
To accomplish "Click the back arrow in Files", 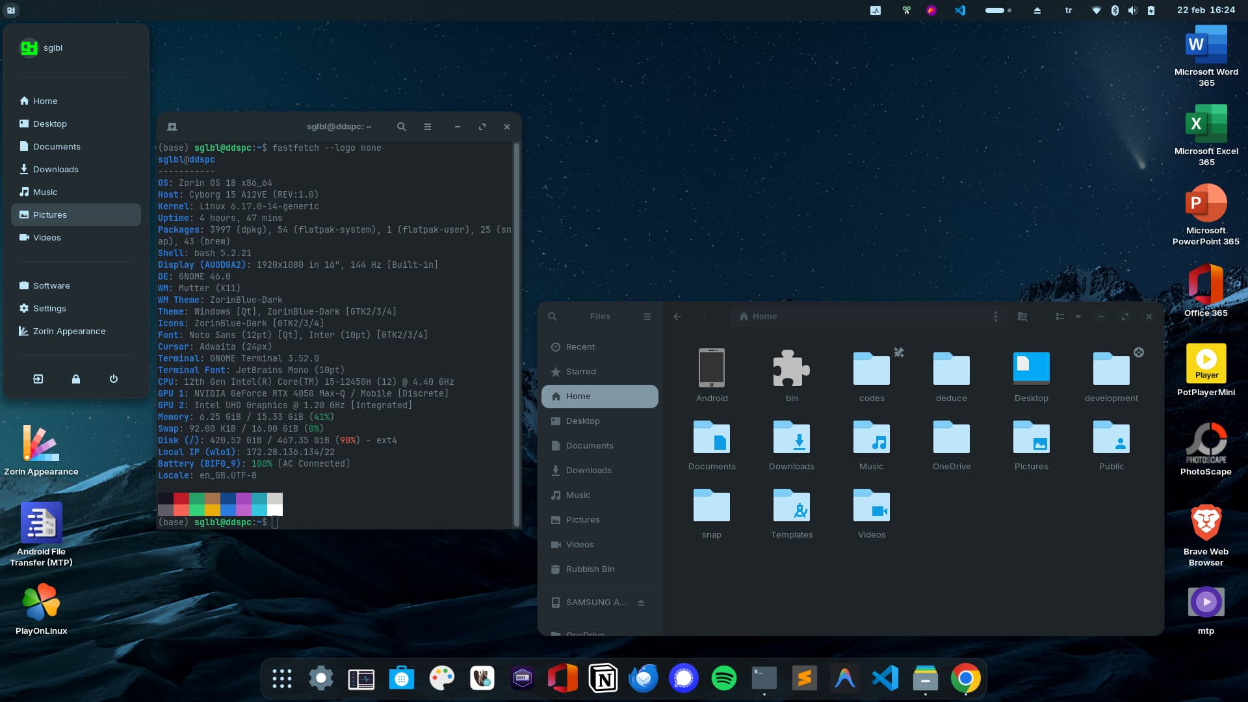I will [677, 317].
